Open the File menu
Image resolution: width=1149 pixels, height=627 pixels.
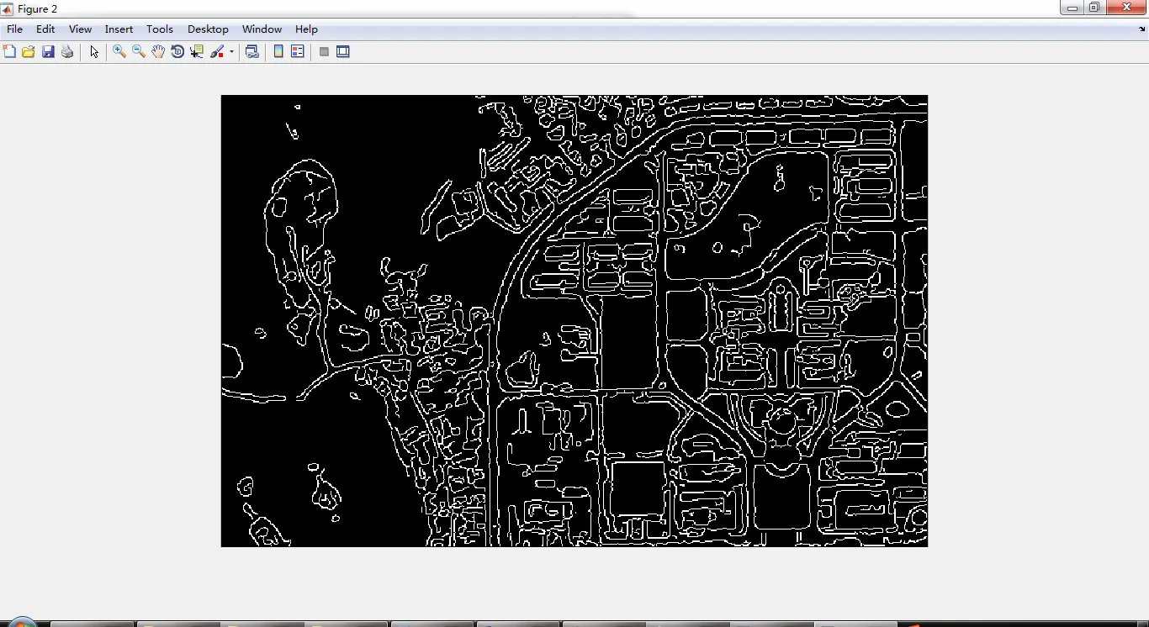(x=14, y=29)
